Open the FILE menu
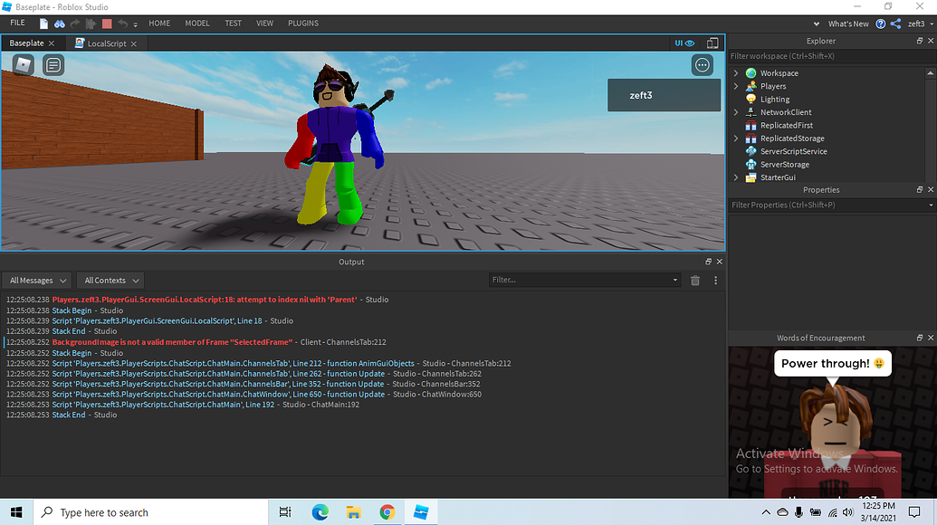The image size is (937, 525). pos(18,23)
